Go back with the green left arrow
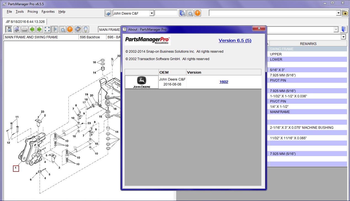The height and width of the screenshot is (201, 350). (x=32, y=29)
